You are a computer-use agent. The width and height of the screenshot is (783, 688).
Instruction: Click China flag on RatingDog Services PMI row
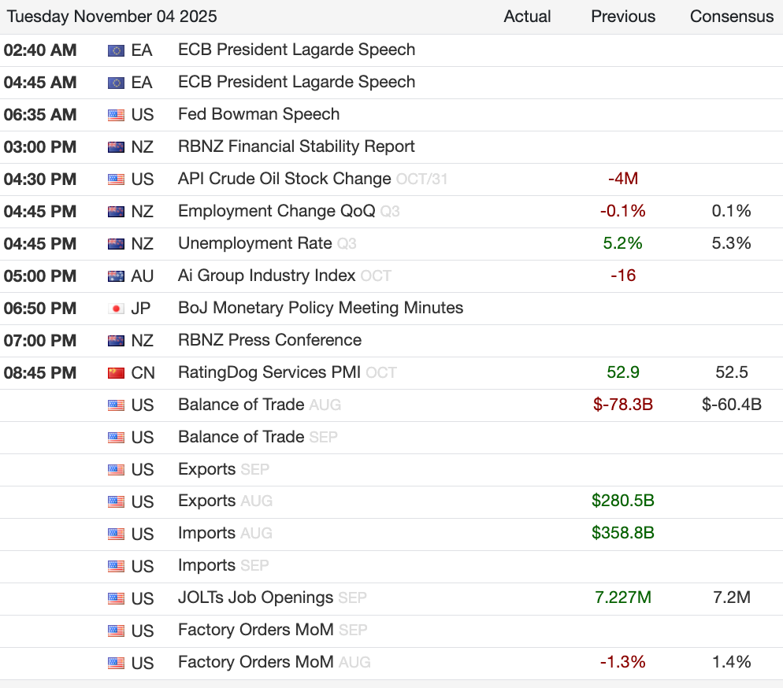point(116,372)
